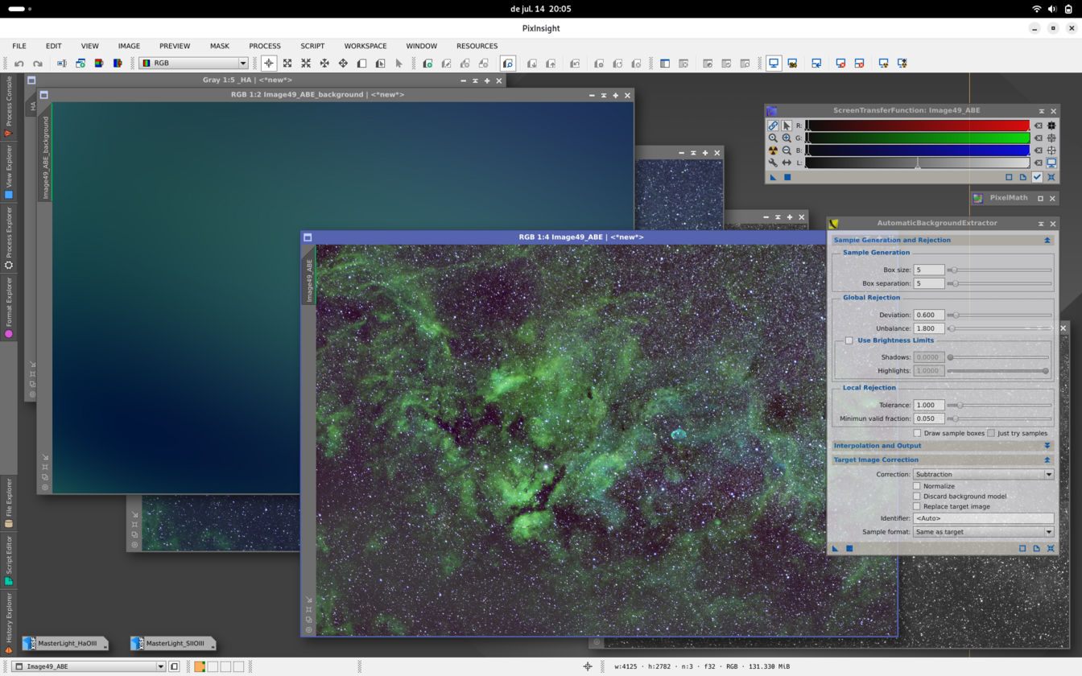The height and width of the screenshot is (676, 1082).
Task: Enable Discard background model checkbox
Action: (x=917, y=497)
